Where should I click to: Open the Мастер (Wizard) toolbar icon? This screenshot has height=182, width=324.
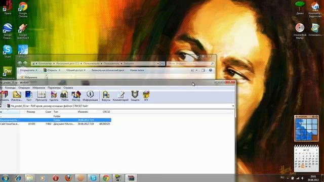pos(76,96)
